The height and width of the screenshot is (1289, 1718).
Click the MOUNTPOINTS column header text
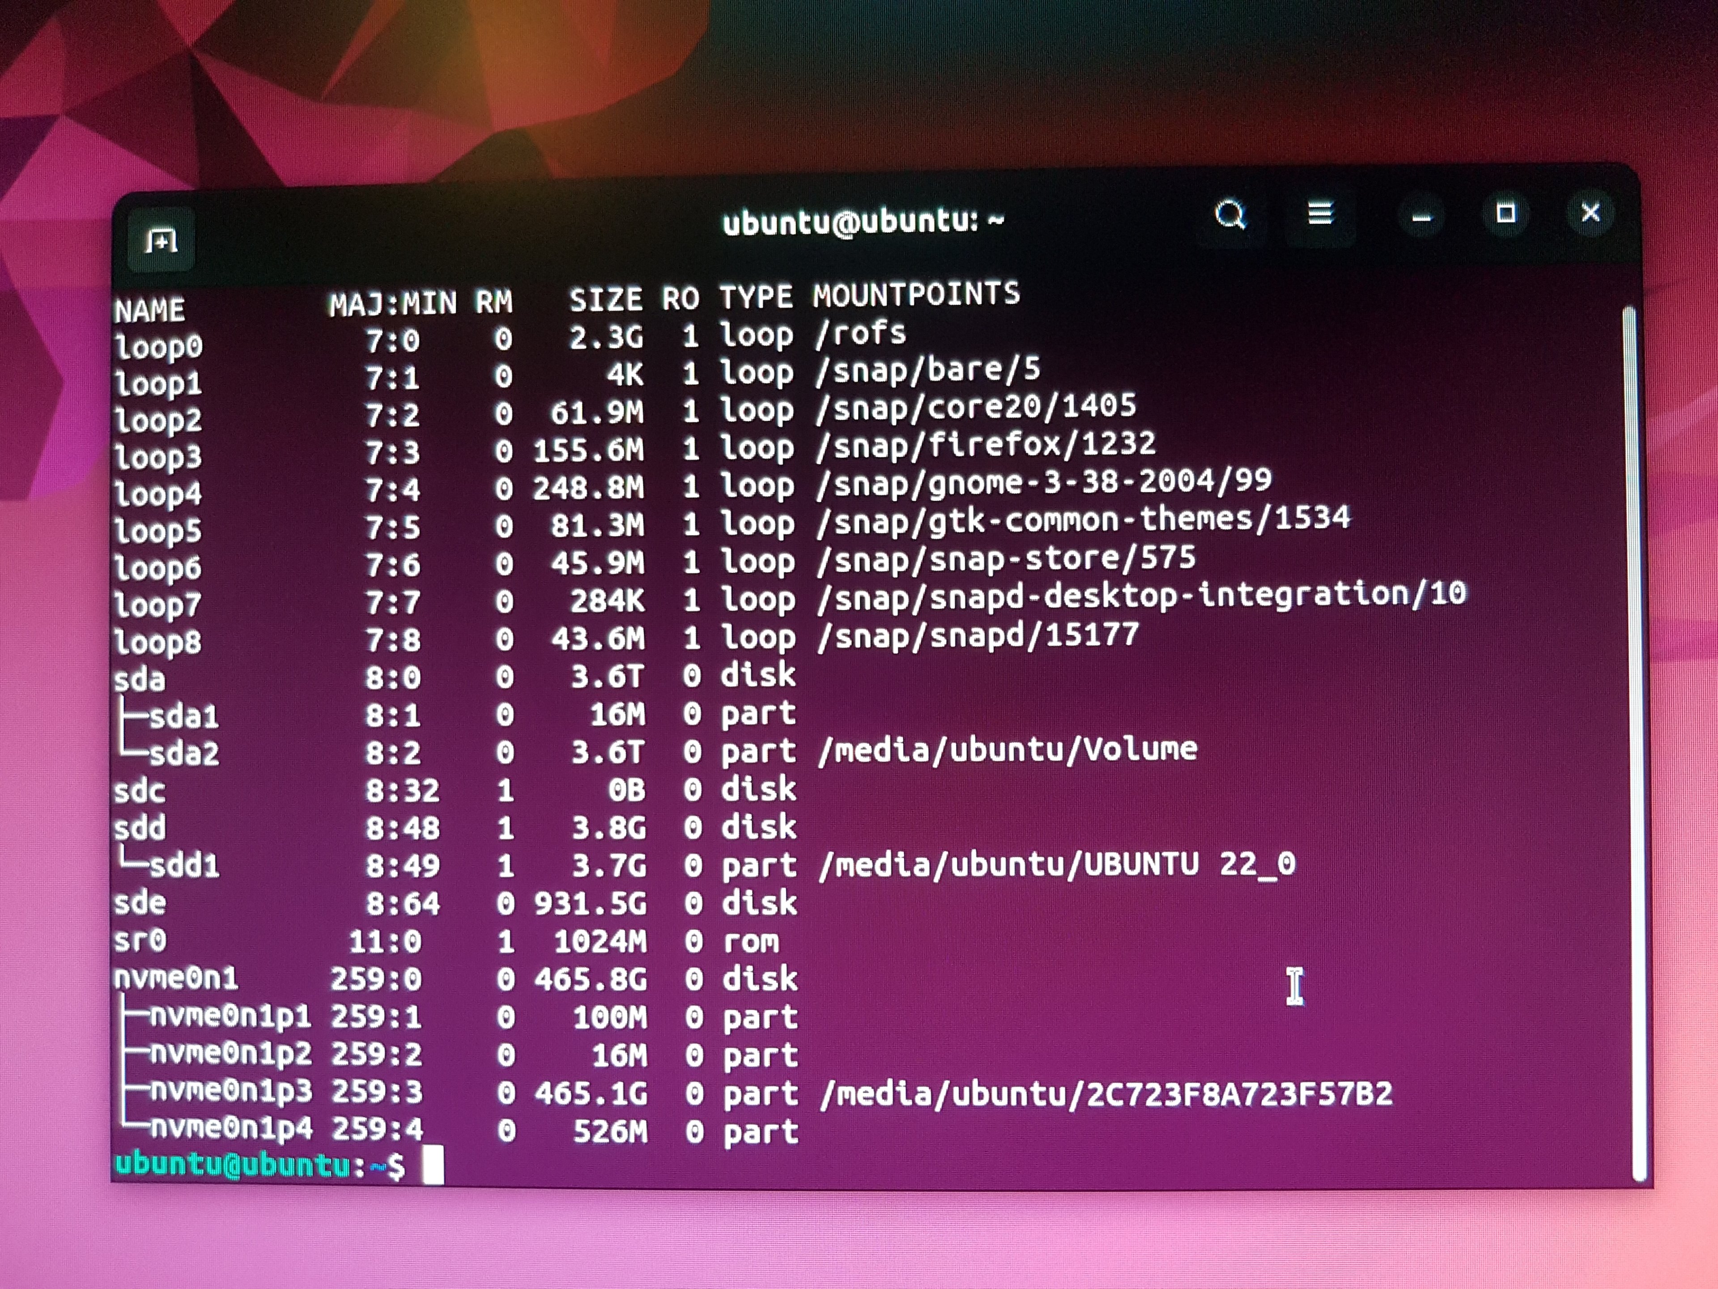916,295
